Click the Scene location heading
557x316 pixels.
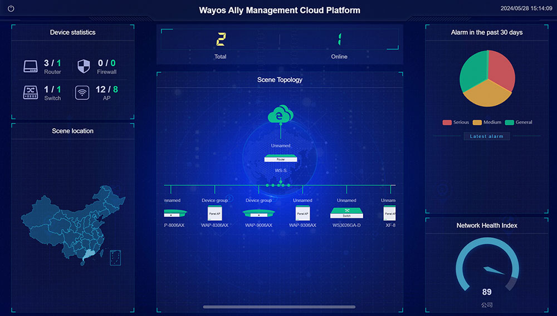click(72, 131)
